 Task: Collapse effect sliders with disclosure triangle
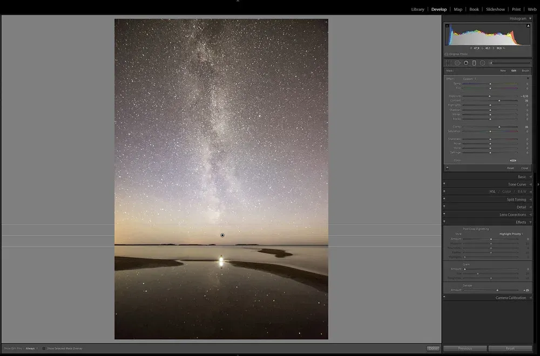(528, 78)
